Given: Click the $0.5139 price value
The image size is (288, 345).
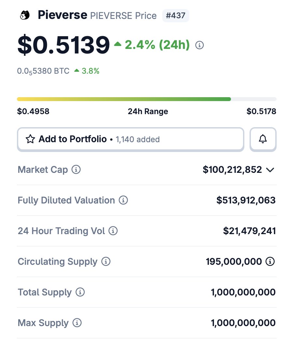Looking at the screenshot, I should click(x=64, y=45).
